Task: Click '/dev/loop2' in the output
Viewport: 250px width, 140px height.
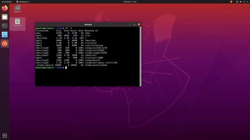Action: 42,53
